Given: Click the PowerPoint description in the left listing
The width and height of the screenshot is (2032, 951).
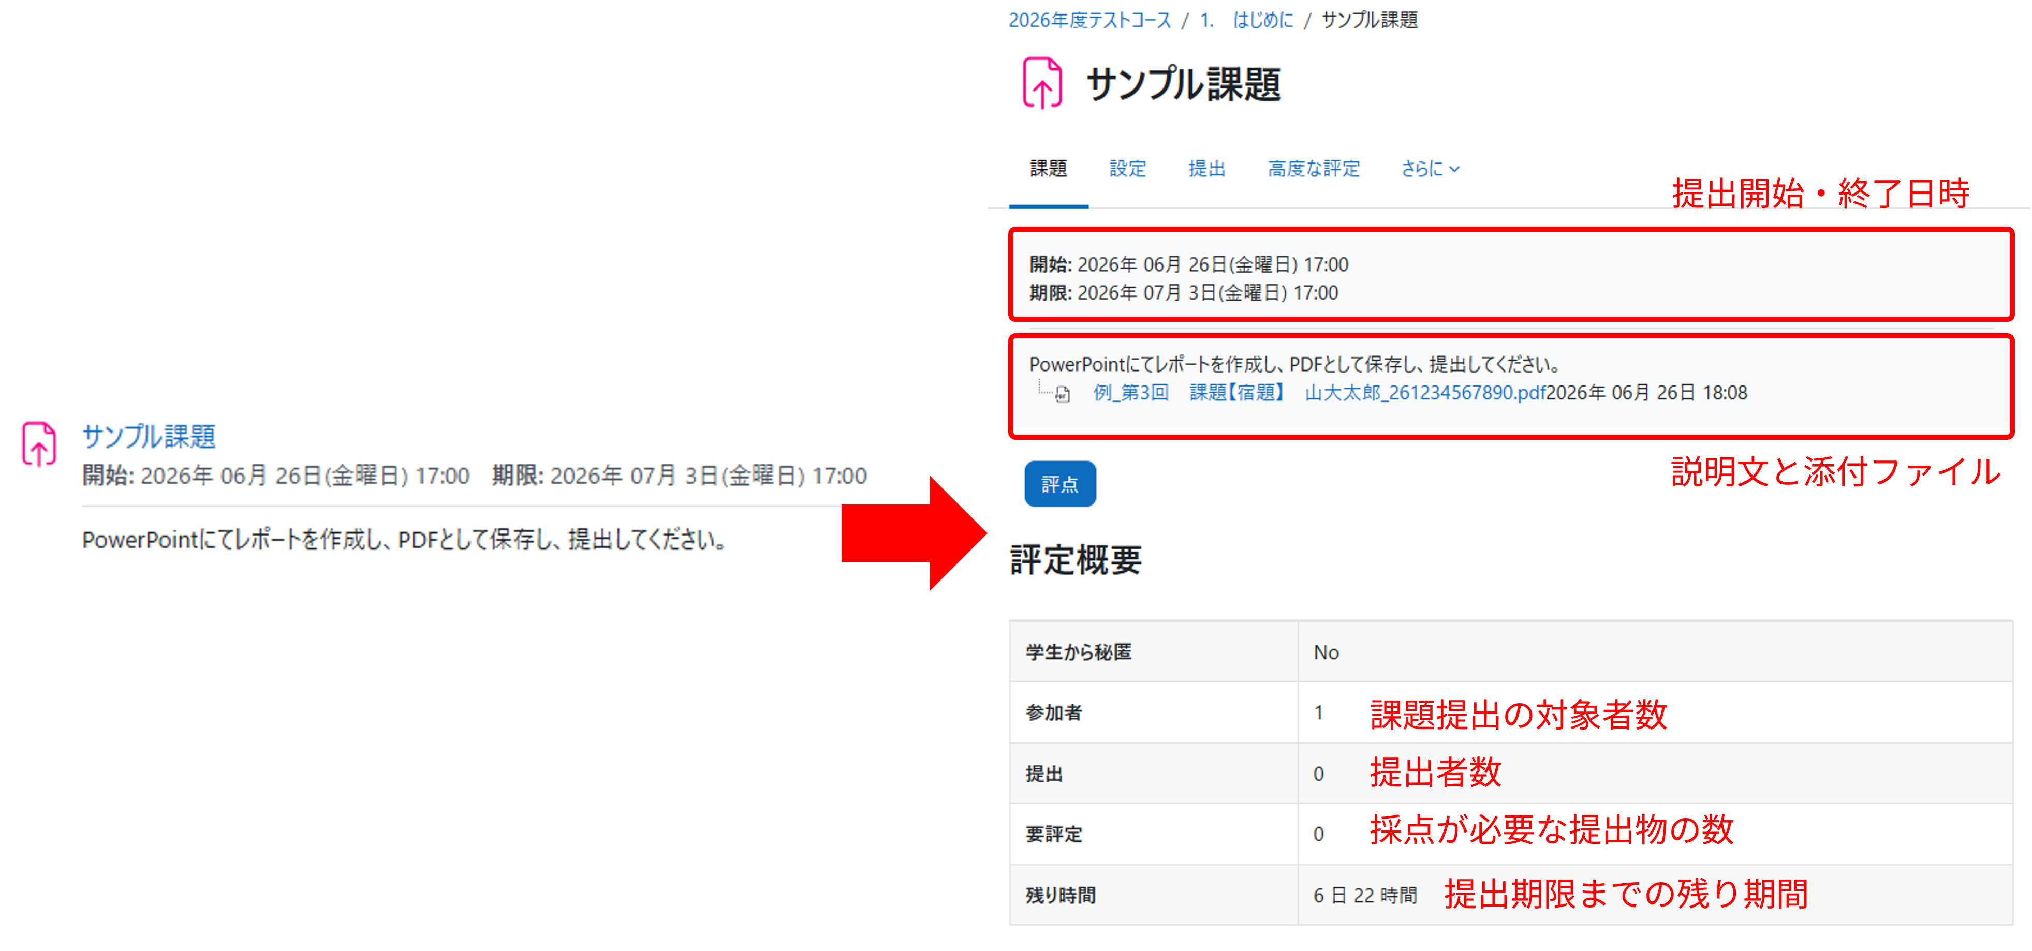Looking at the screenshot, I should pos(404,540).
